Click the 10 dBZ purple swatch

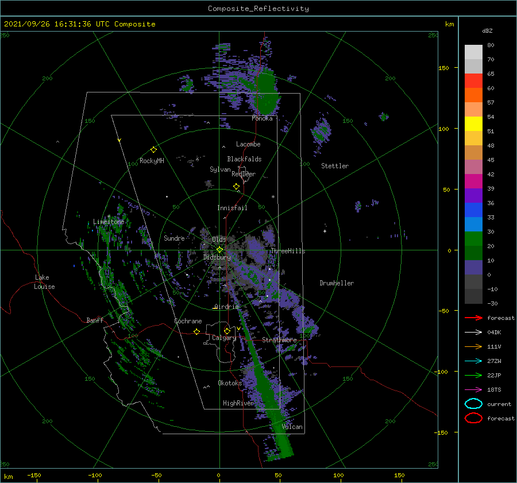pyautogui.click(x=473, y=268)
